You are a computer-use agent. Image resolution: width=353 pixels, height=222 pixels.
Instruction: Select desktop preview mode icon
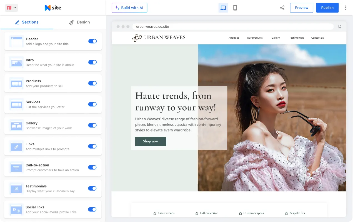(223, 8)
